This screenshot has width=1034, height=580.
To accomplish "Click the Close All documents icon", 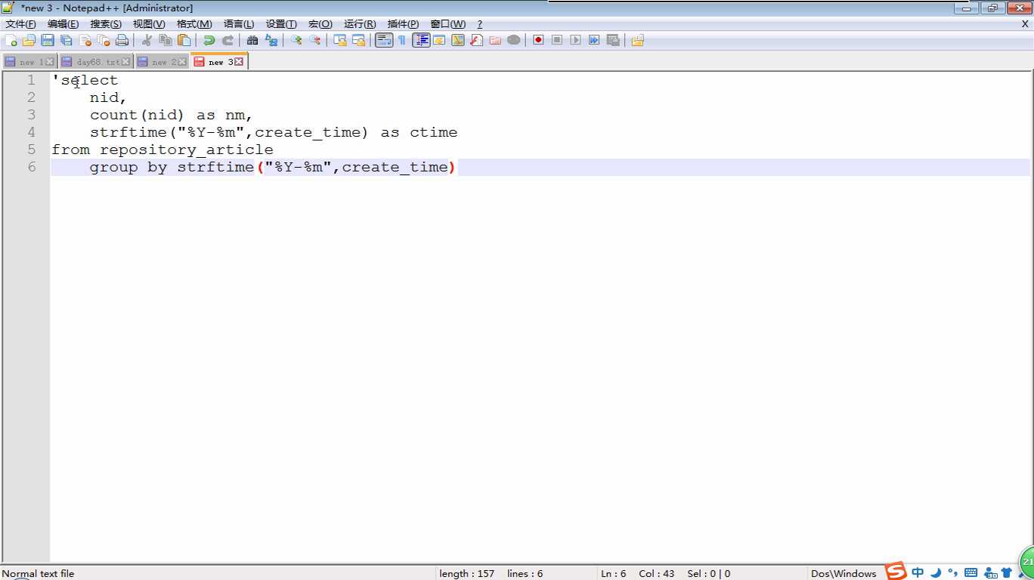I will (104, 40).
